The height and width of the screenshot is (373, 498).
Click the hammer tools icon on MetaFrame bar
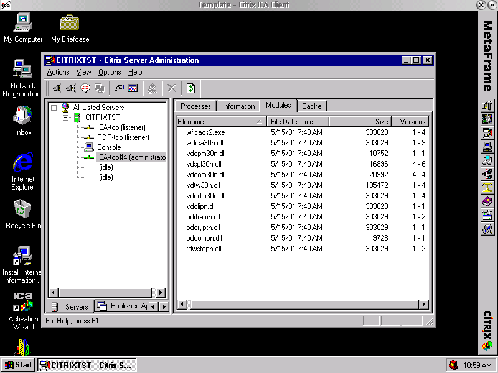pyautogui.click(x=487, y=105)
